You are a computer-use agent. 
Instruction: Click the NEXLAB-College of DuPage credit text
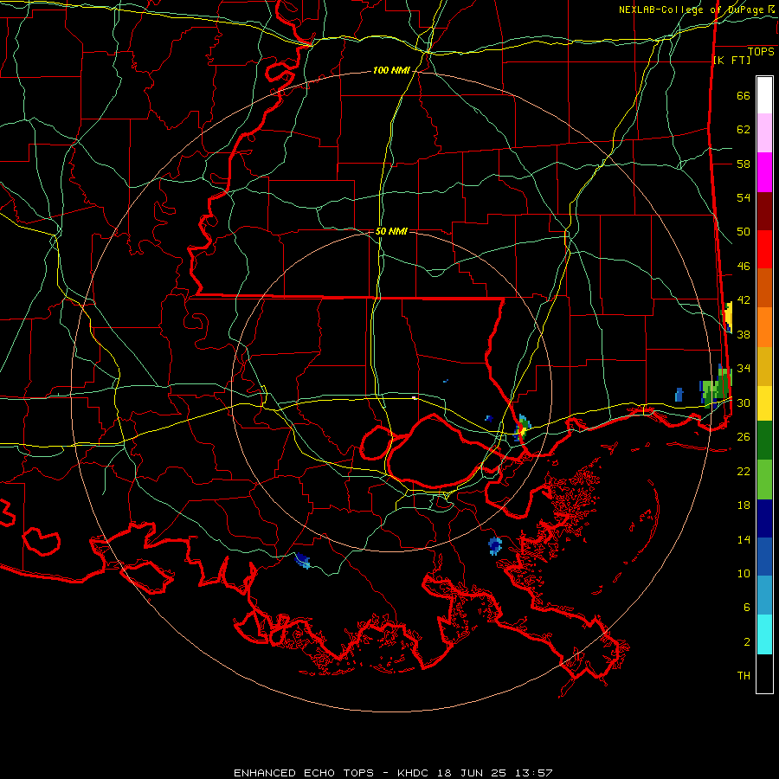coord(697,10)
